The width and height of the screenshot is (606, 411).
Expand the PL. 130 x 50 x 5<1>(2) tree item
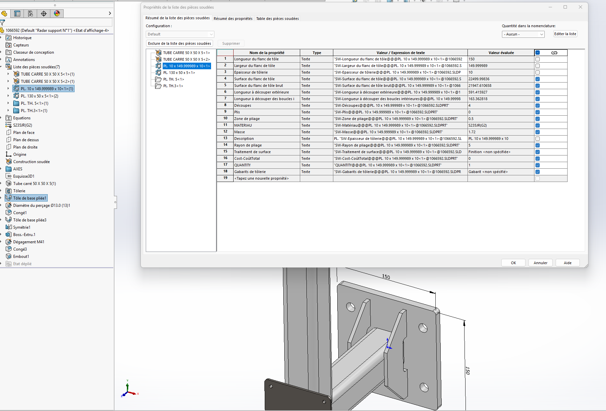pos(8,96)
